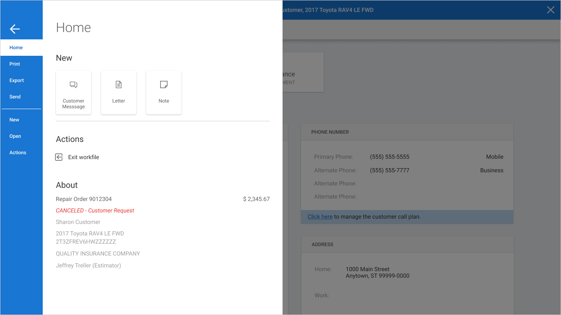Screen dimensions: 561x315
Task: Click the Exit workfile text
Action: (x=84, y=157)
